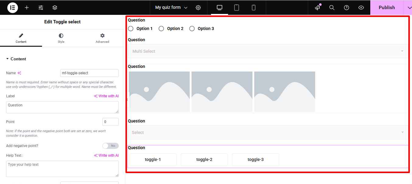
Task: Open the Multi Select dropdown
Action: tap(268, 51)
